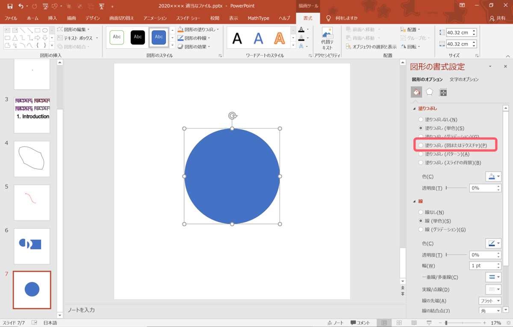This screenshot has height=327, width=513.
Task: Click the fill 透明度 slider
Action: pos(456,188)
